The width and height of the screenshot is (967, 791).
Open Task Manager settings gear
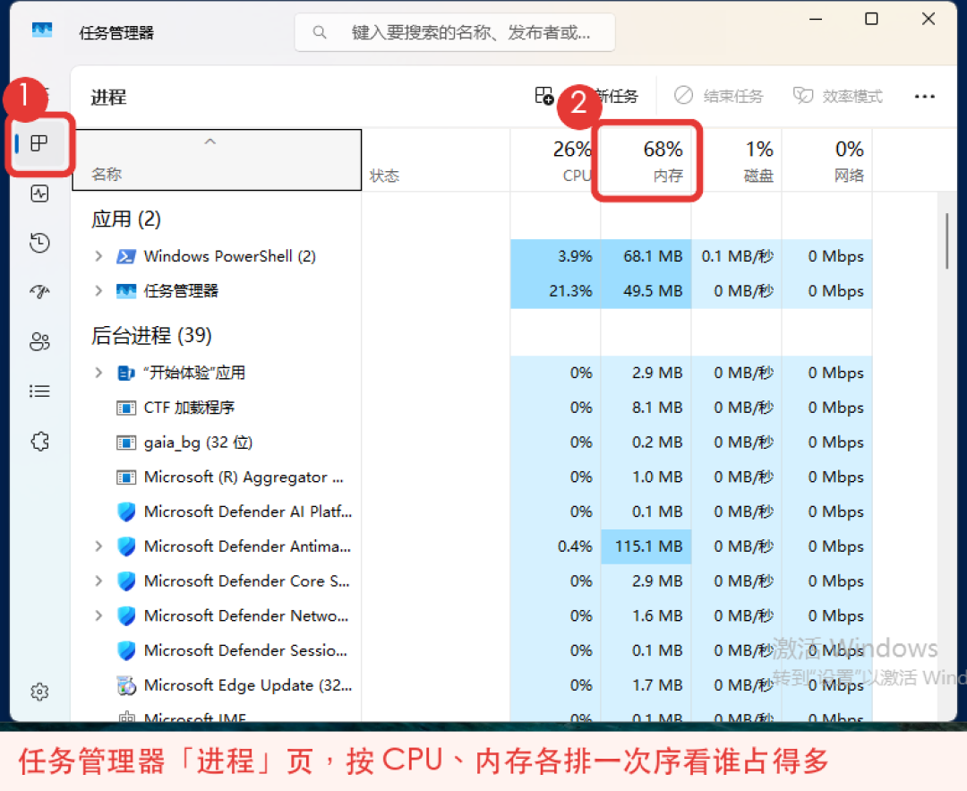coord(39,692)
